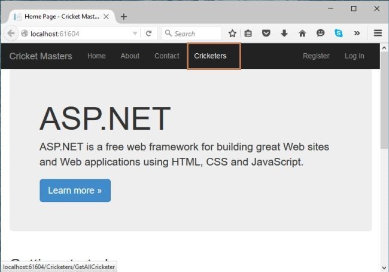Open the About nav link
This screenshot has height=272, width=389.
click(x=130, y=56)
